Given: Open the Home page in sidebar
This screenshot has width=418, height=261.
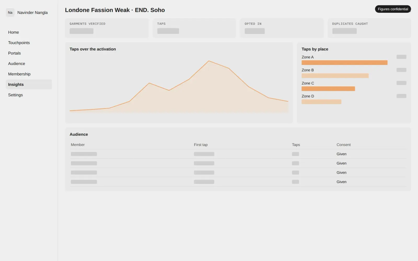Looking at the screenshot, I should [29, 32].
